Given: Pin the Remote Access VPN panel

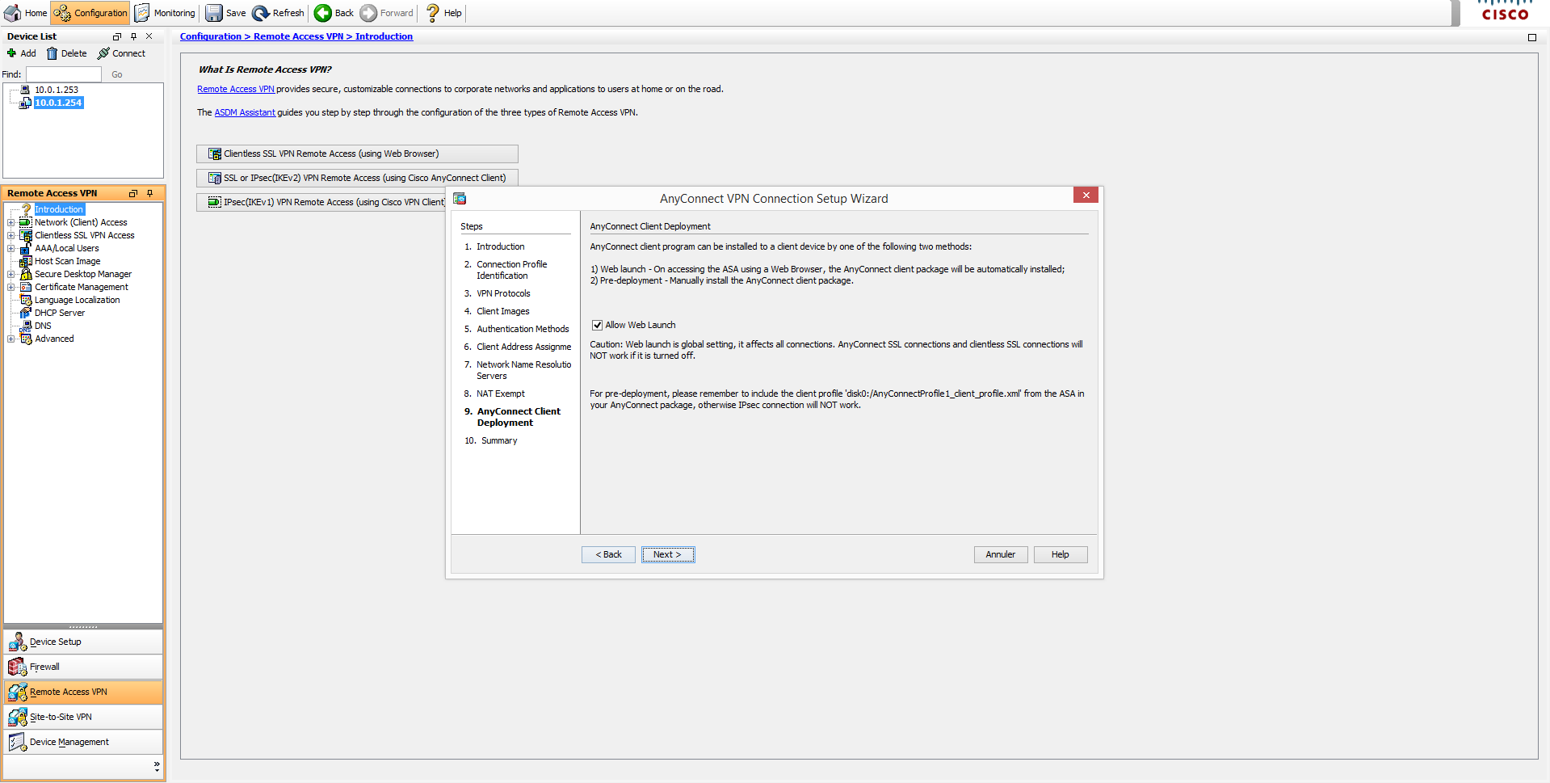Looking at the screenshot, I should coord(149,193).
